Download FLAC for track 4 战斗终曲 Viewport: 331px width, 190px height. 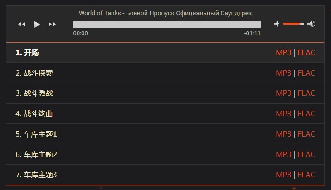[x=307, y=114]
